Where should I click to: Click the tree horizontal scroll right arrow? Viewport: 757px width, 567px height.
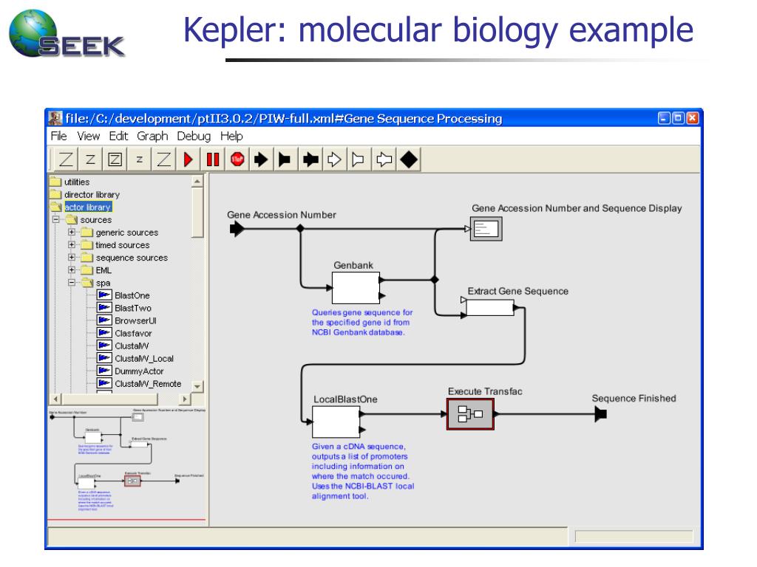(184, 399)
